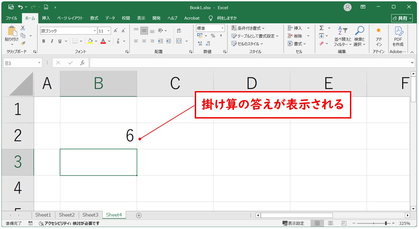Viewport: 419px width, 229px height.
Task: Switch to the データ tab
Action: click(110, 18)
